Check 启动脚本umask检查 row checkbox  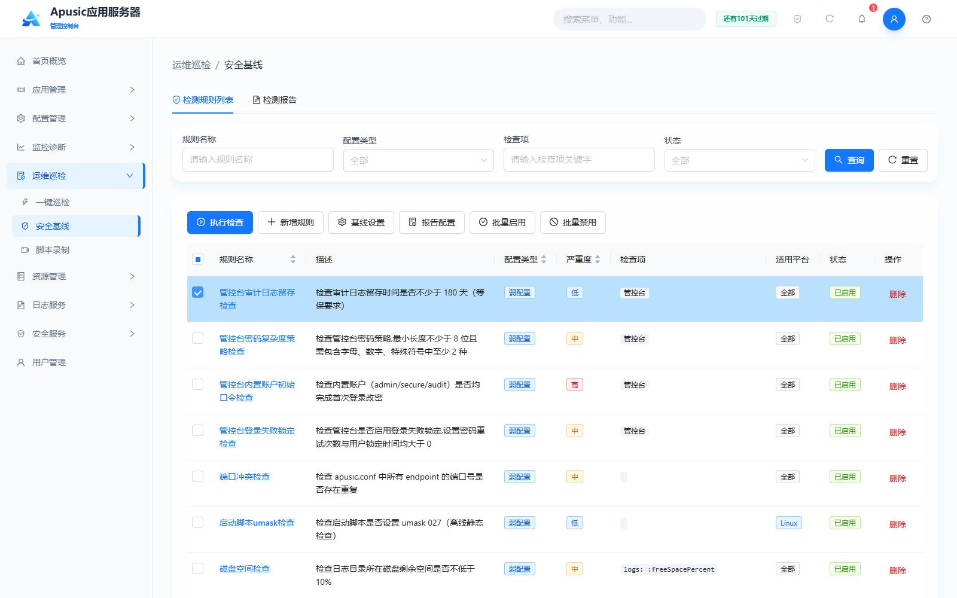198,523
